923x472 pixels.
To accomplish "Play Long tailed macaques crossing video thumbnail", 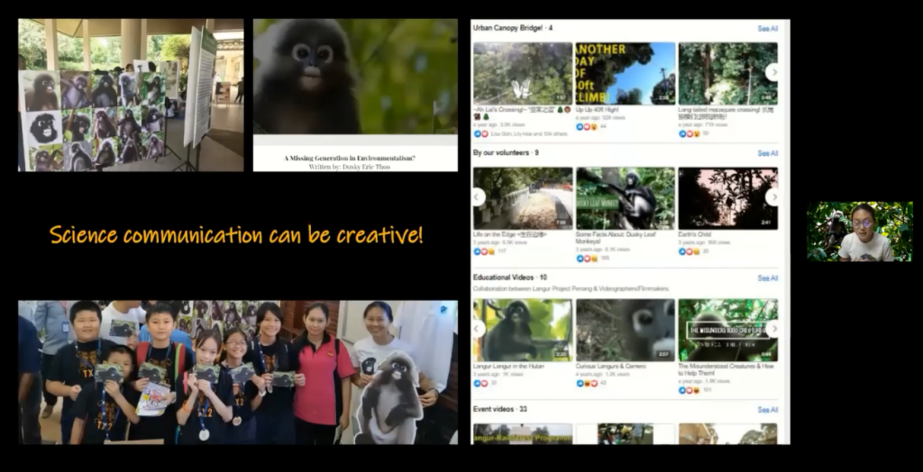I will [727, 73].
